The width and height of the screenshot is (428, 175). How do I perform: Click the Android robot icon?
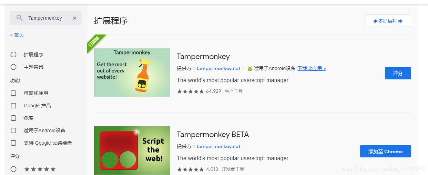(x=250, y=68)
